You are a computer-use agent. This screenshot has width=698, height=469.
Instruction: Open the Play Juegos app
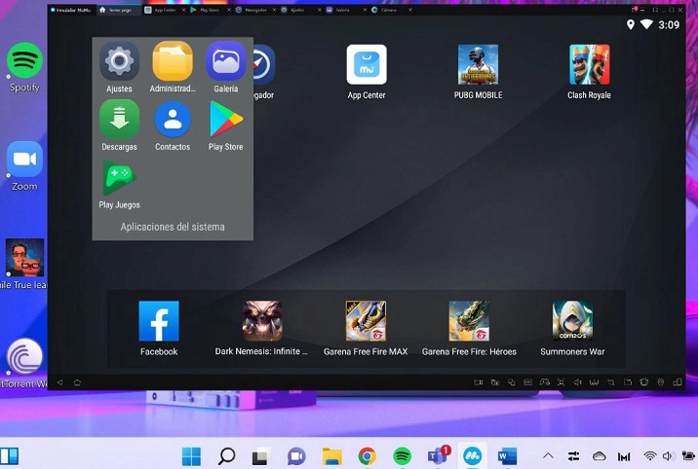119,184
